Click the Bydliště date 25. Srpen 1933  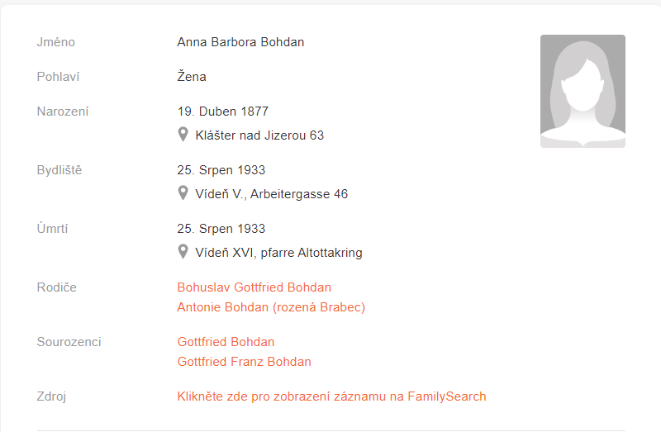221,170
